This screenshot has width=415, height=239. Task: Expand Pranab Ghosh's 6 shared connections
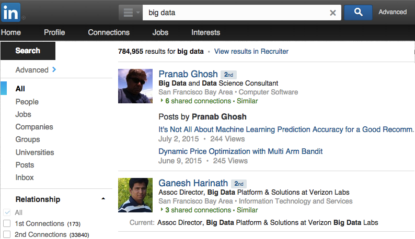tap(195, 101)
